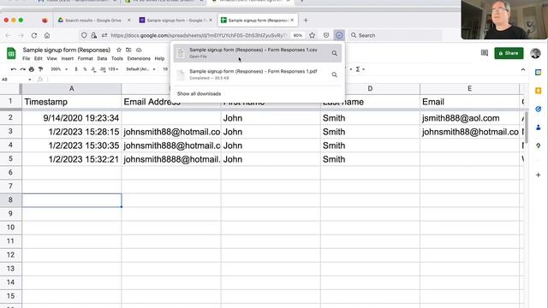Screen dimensions: 548x308
Task: Open Tasks in the side panel
Action: point(539,109)
